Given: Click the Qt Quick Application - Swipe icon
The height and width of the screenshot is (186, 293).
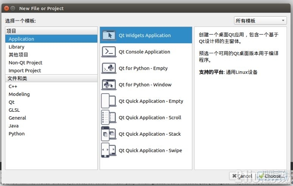Looking at the screenshot, I should pyautogui.click(x=109, y=150).
